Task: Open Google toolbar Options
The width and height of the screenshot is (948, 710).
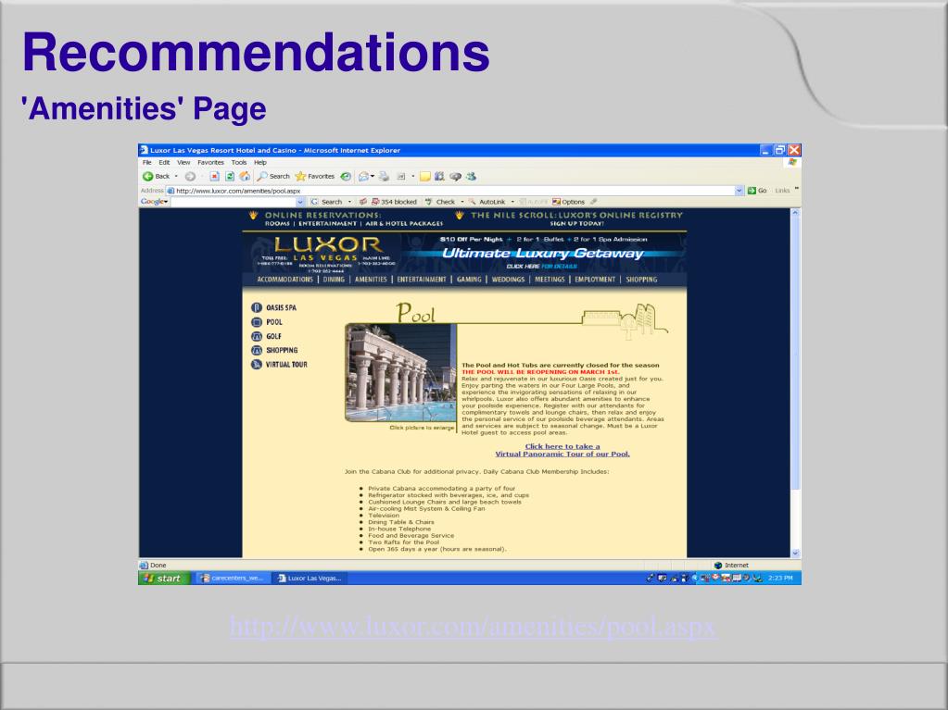Action: [568, 202]
